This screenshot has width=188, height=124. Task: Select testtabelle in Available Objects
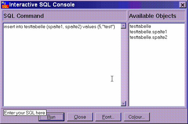tap(140, 26)
